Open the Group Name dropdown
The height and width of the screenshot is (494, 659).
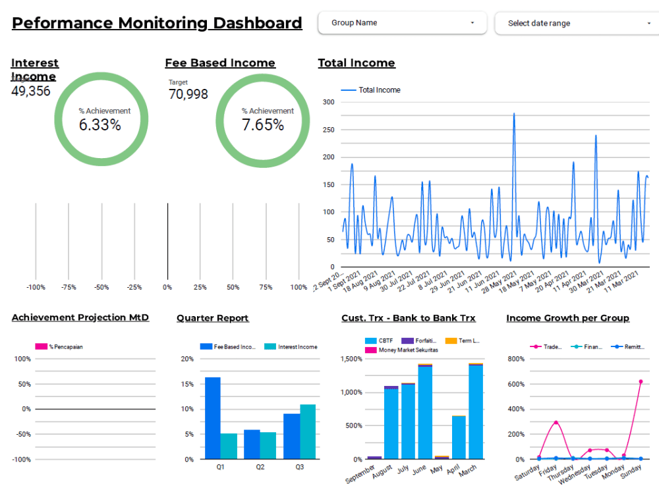click(402, 22)
